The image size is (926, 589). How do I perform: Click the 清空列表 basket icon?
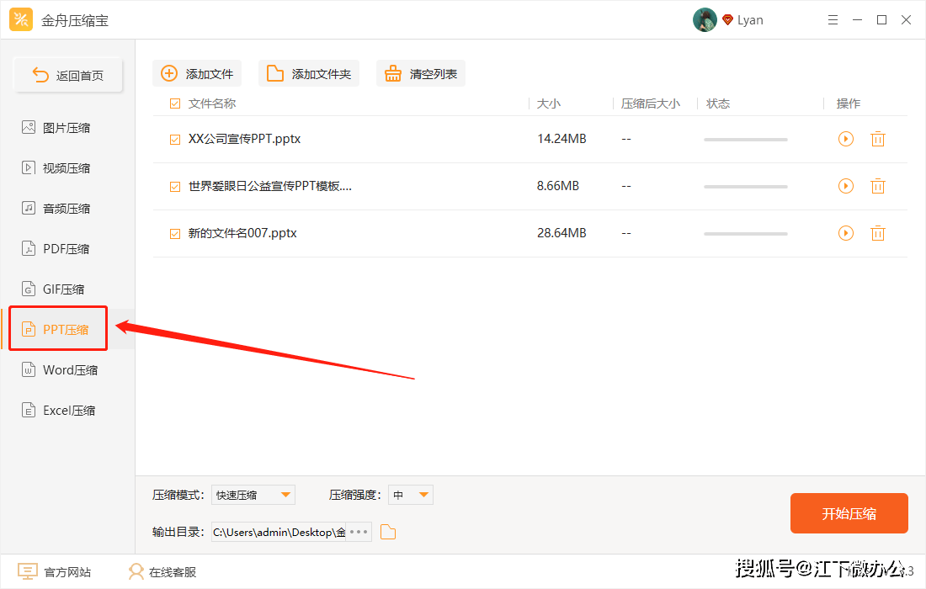click(393, 74)
